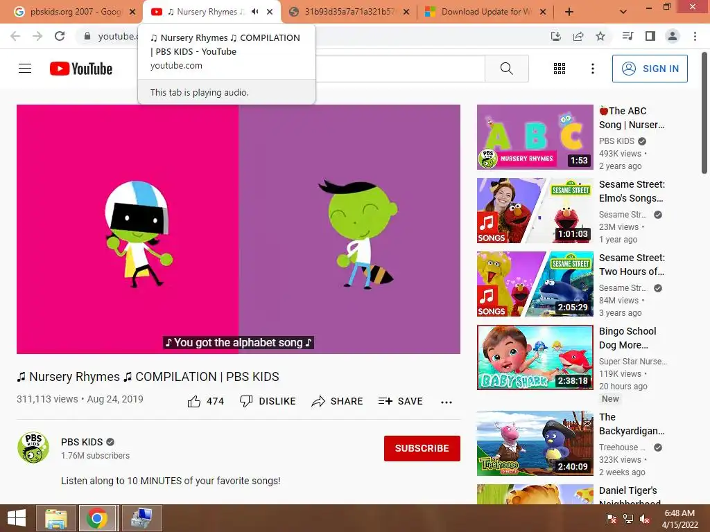Open the tab search dropdown arrow
Screen dimensions: 710x532
pos(623,12)
